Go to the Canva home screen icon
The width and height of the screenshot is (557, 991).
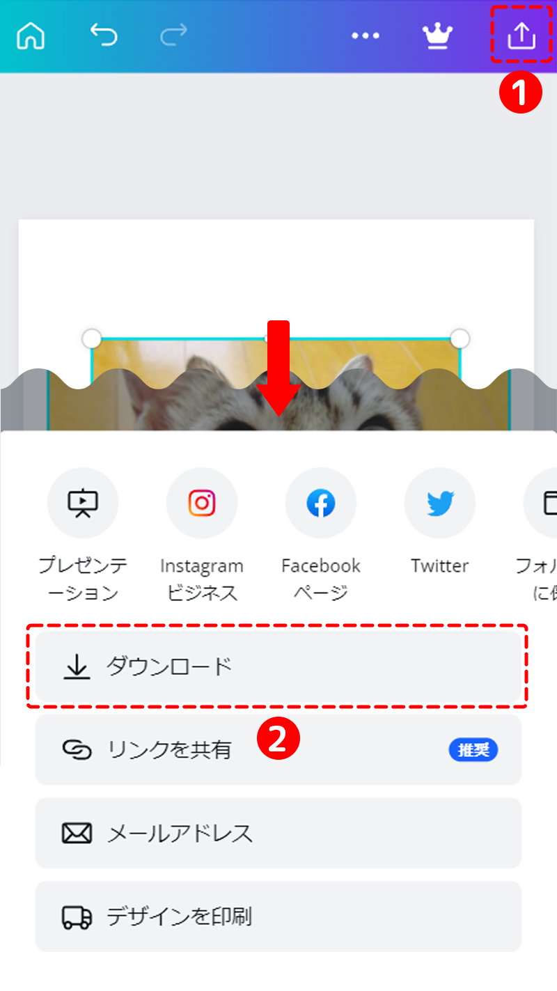click(30, 36)
